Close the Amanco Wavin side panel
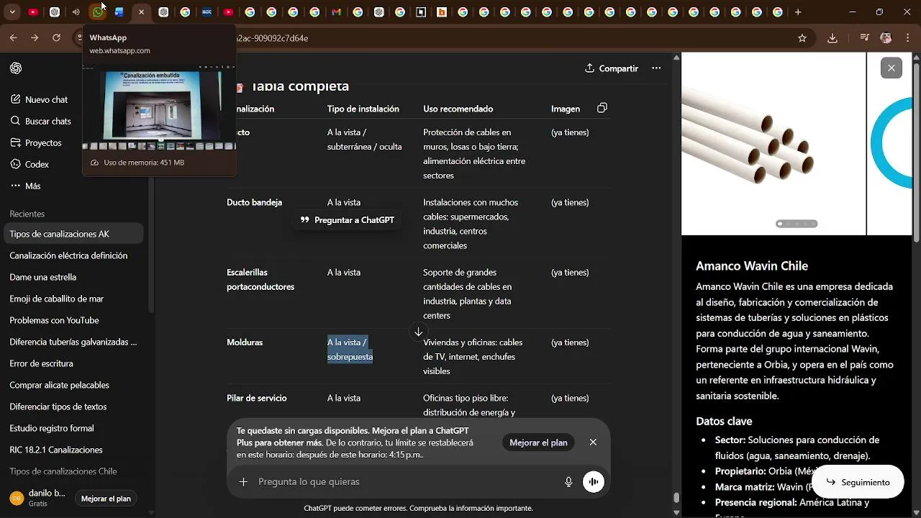 pos(891,68)
